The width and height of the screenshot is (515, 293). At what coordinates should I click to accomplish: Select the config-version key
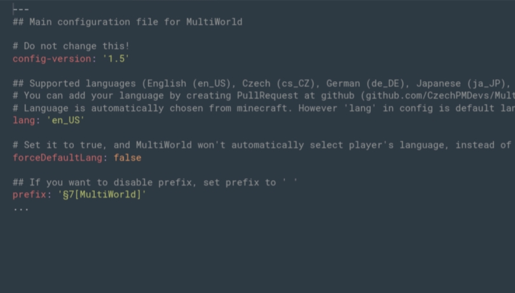[x=52, y=59]
